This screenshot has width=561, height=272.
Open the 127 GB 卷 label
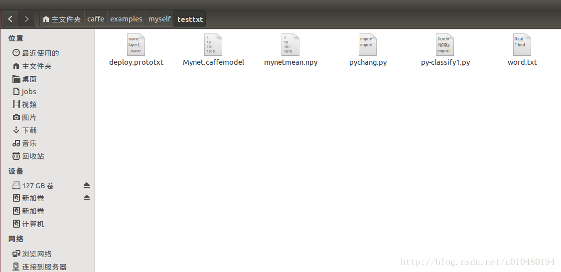click(38, 185)
